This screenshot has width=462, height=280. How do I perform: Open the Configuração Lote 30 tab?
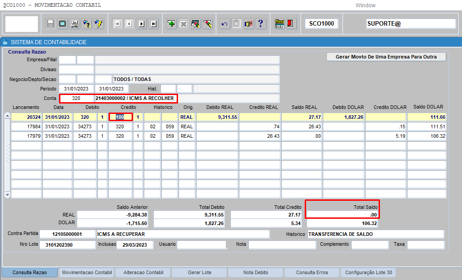[x=368, y=272]
